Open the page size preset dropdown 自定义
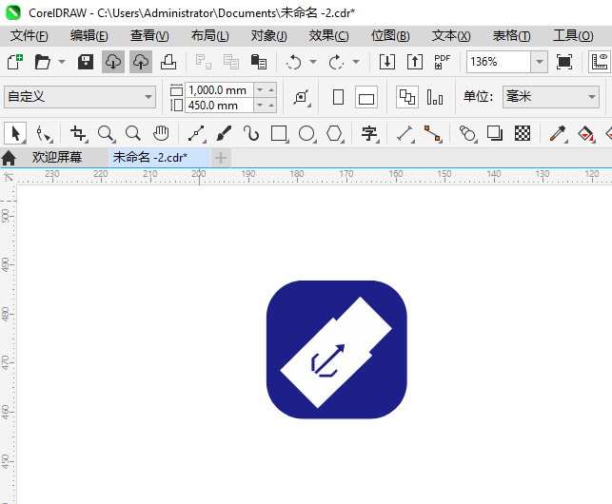612x504 pixels. [80, 97]
